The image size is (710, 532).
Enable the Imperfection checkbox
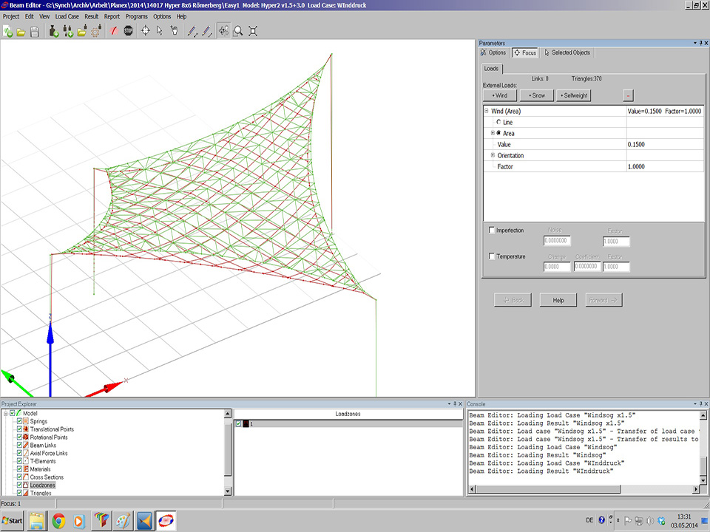click(x=493, y=231)
